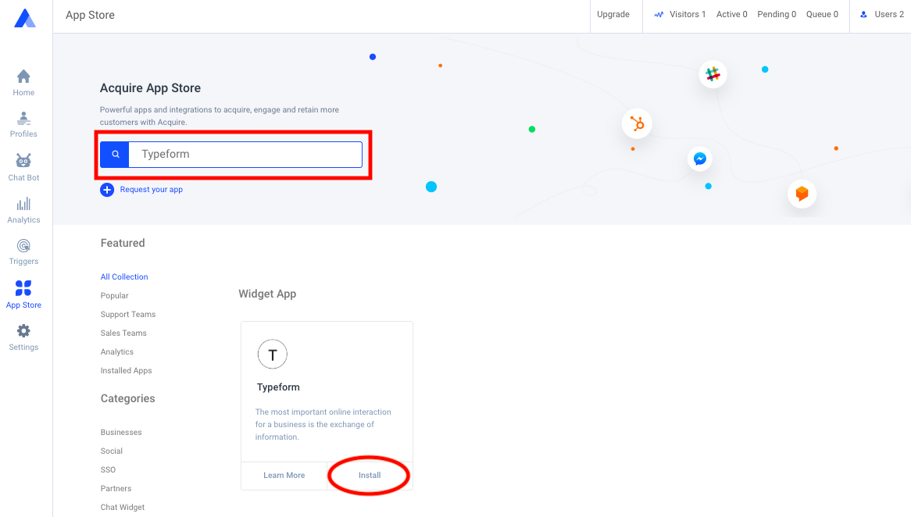Select the Sales Teams filter

[123, 333]
